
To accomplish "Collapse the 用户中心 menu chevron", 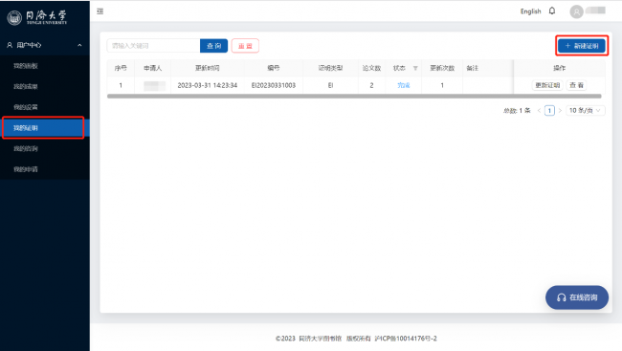I will coord(79,45).
